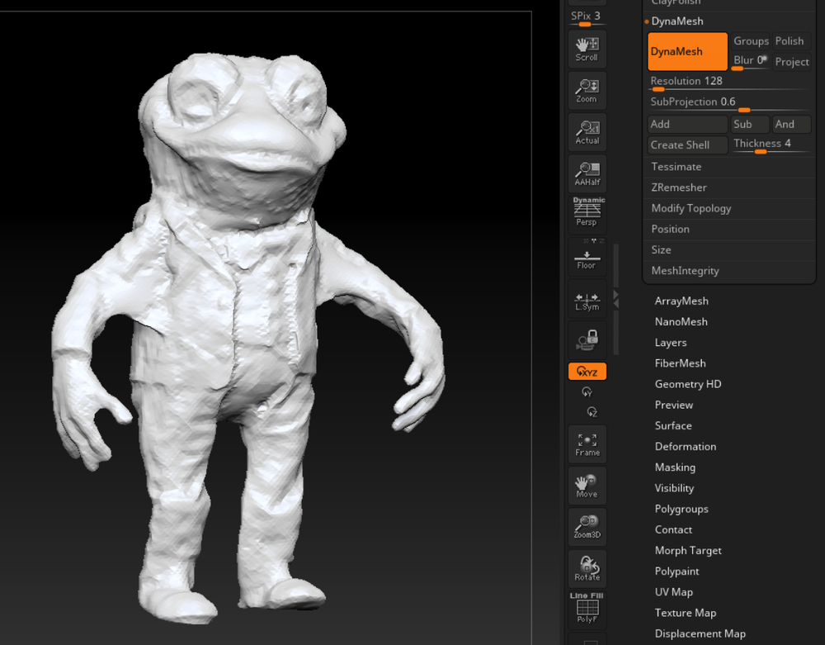Image resolution: width=825 pixels, height=645 pixels.
Task: Adjust SubProjection 0.6 slider
Action: click(729, 103)
